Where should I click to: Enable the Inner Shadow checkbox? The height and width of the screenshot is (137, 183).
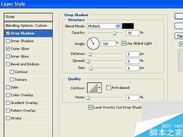8,41
